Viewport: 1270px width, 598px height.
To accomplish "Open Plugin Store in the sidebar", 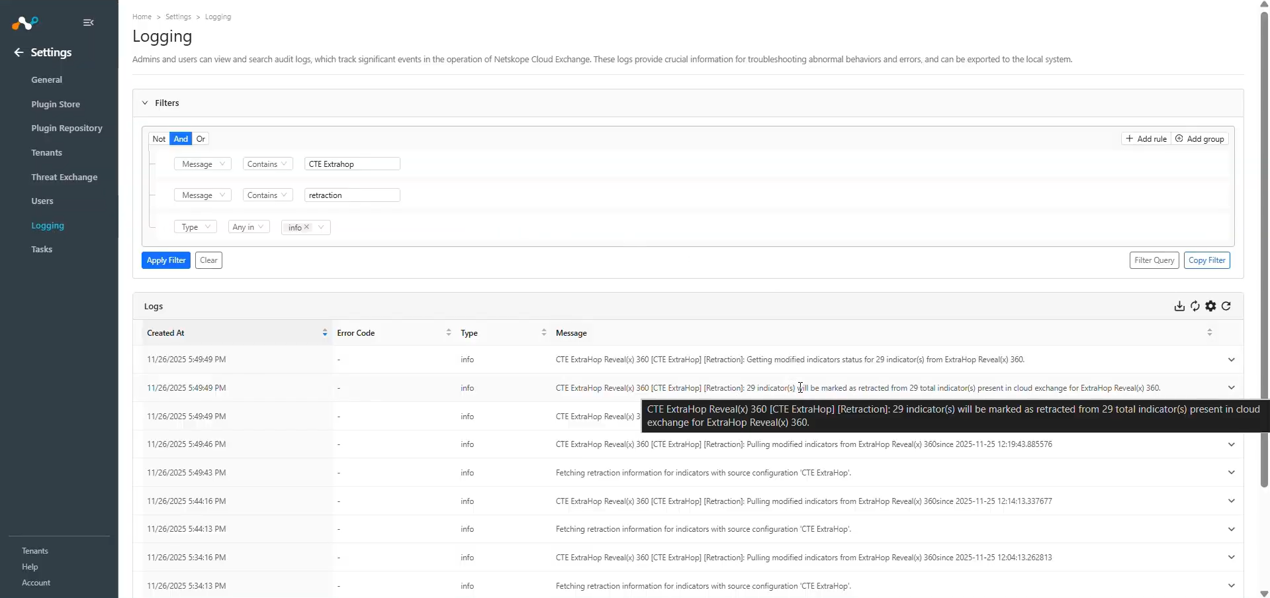I will [56, 105].
